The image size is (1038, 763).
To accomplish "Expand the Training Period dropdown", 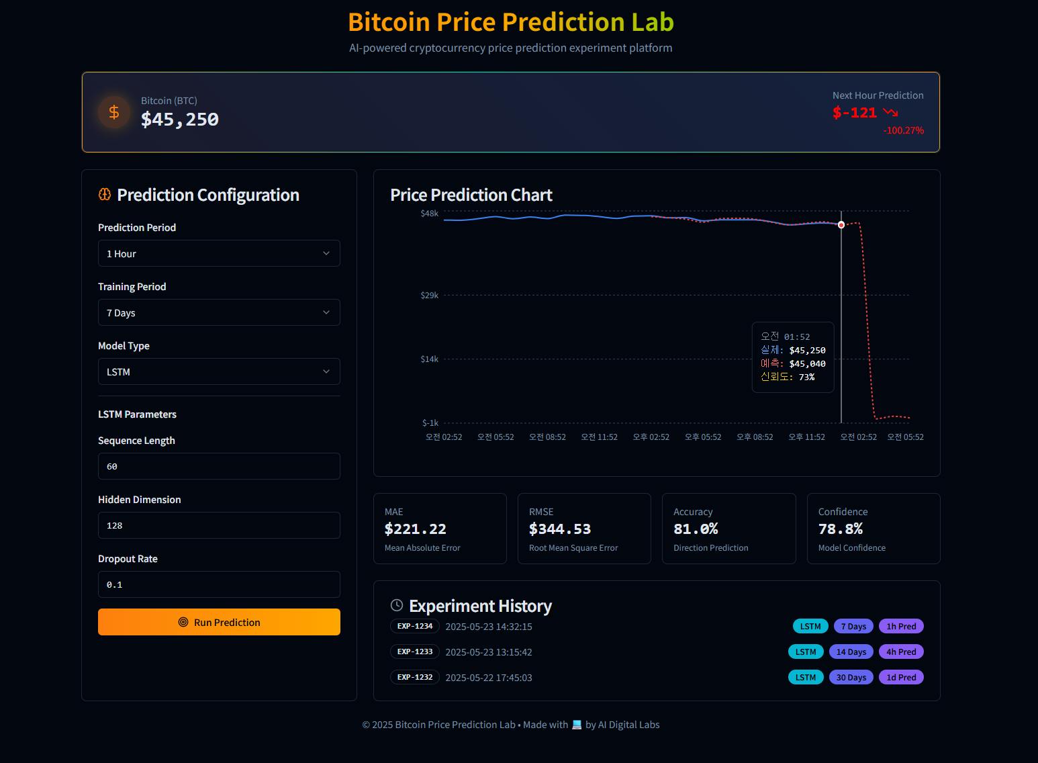I will (219, 313).
